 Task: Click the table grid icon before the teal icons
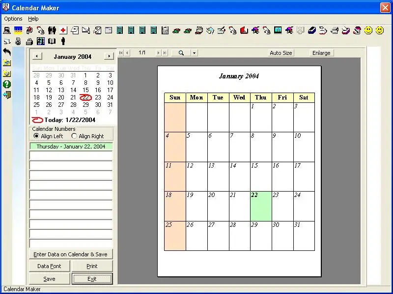point(109,30)
